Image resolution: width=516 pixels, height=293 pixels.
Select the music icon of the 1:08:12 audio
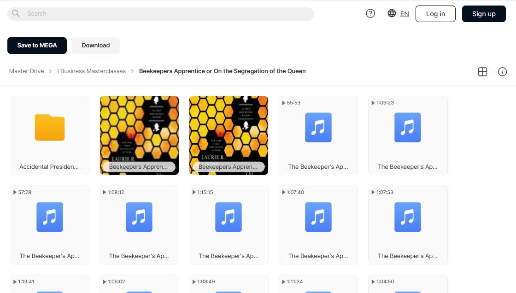(139, 217)
